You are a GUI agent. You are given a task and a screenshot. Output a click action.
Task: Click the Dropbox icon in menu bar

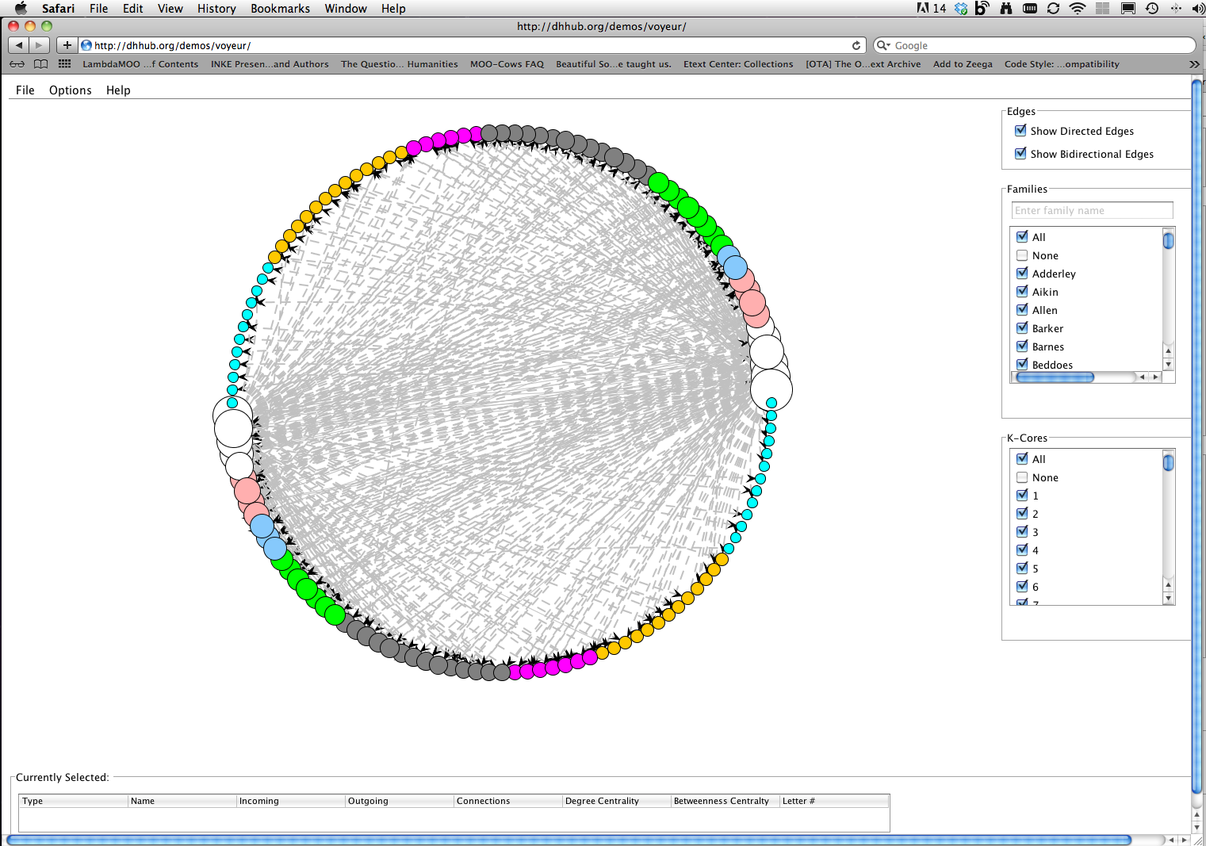(x=961, y=8)
